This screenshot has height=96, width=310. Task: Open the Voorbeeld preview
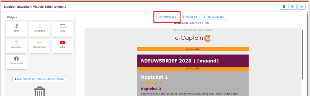189,17
